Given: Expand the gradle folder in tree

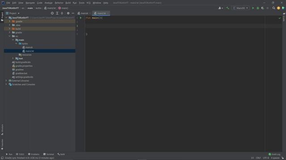Looking at the screenshot, I should (x=10, y=32).
